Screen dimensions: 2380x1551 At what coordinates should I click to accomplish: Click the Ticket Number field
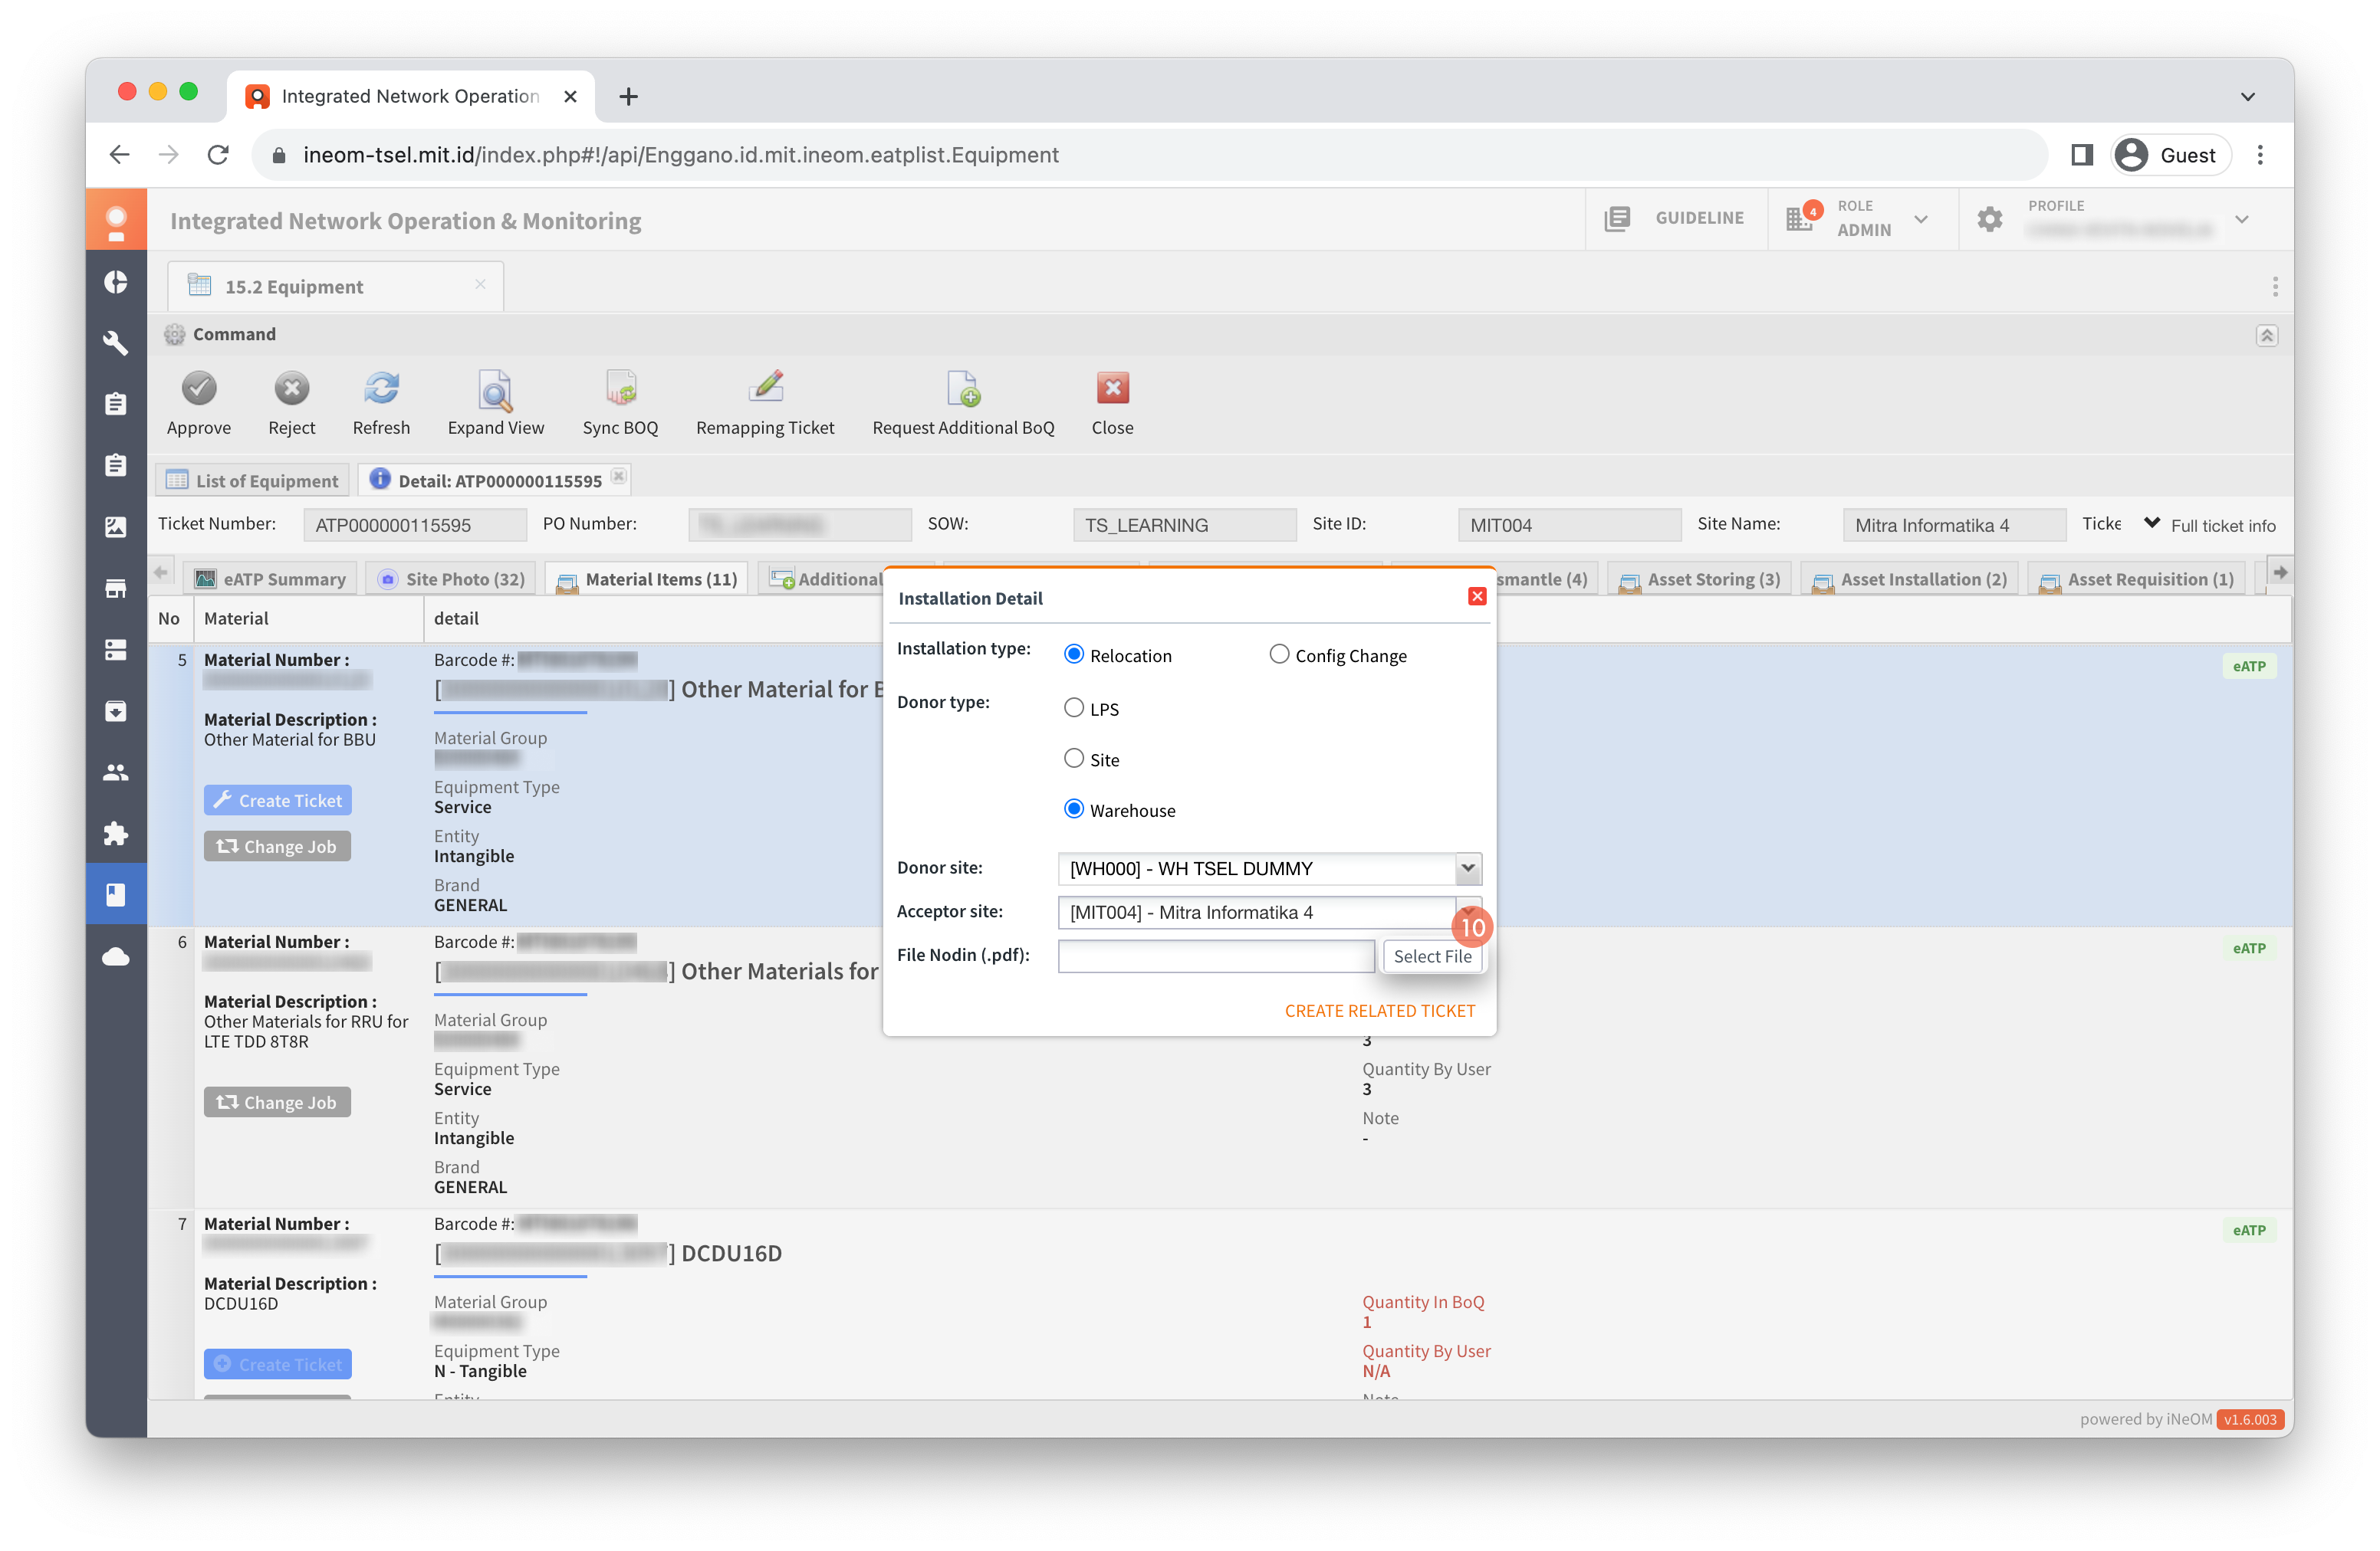tap(414, 525)
